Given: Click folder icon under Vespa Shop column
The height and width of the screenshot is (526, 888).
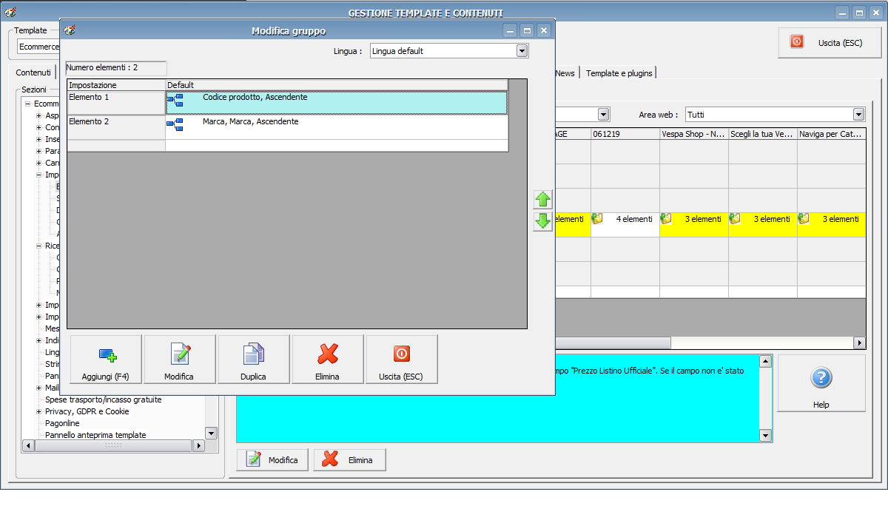Looking at the screenshot, I should tap(667, 219).
